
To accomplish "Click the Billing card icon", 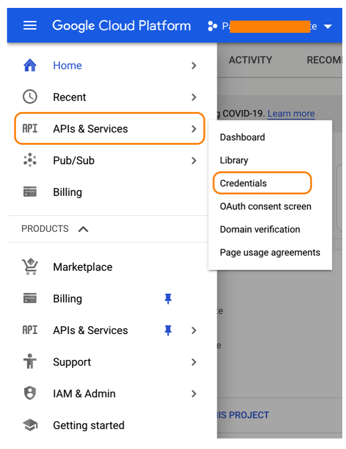I will (30, 192).
